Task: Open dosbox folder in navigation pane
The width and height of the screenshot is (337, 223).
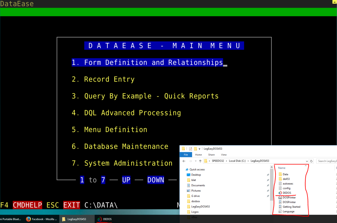Action: pos(196,201)
